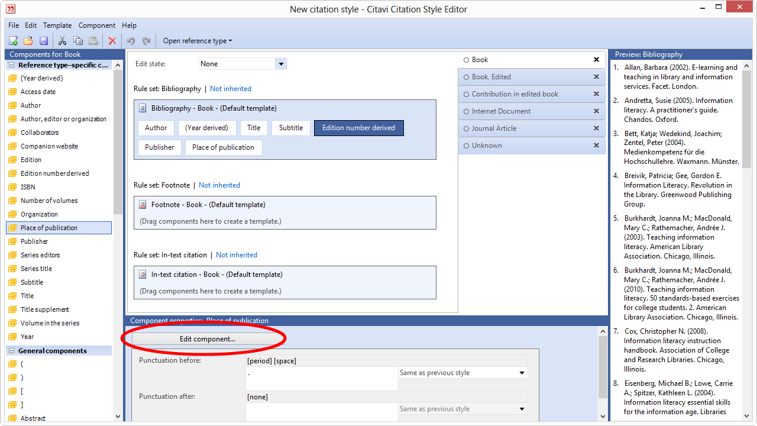Click the Paste clipboard toolbar icon
This screenshot has width=757, height=426.
(x=93, y=41)
